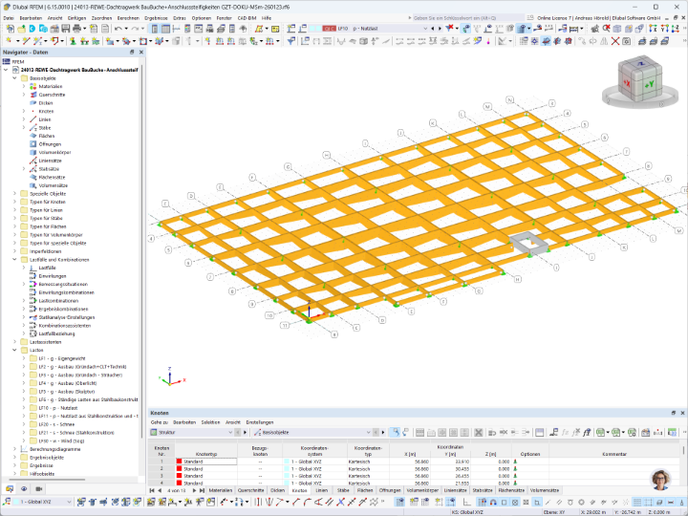Open the Berechnen menu

pyautogui.click(x=128, y=18)
